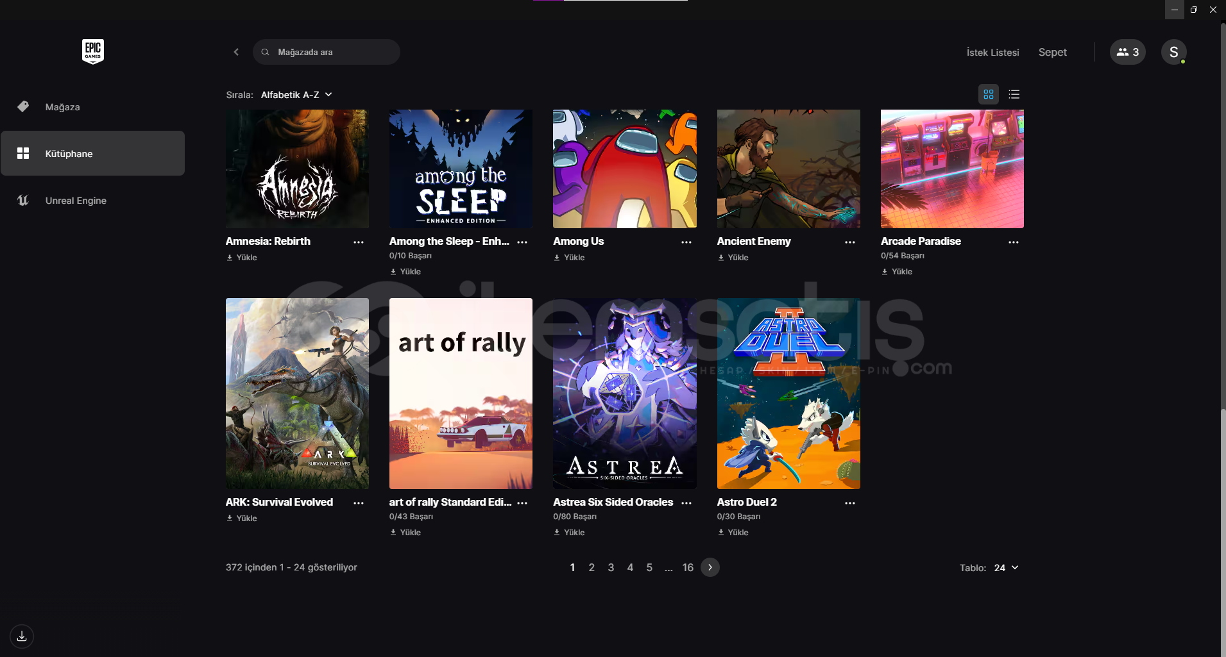Click the Amnesia: Rebirth title text
1226x657 pixels.
tap(268, 241)
